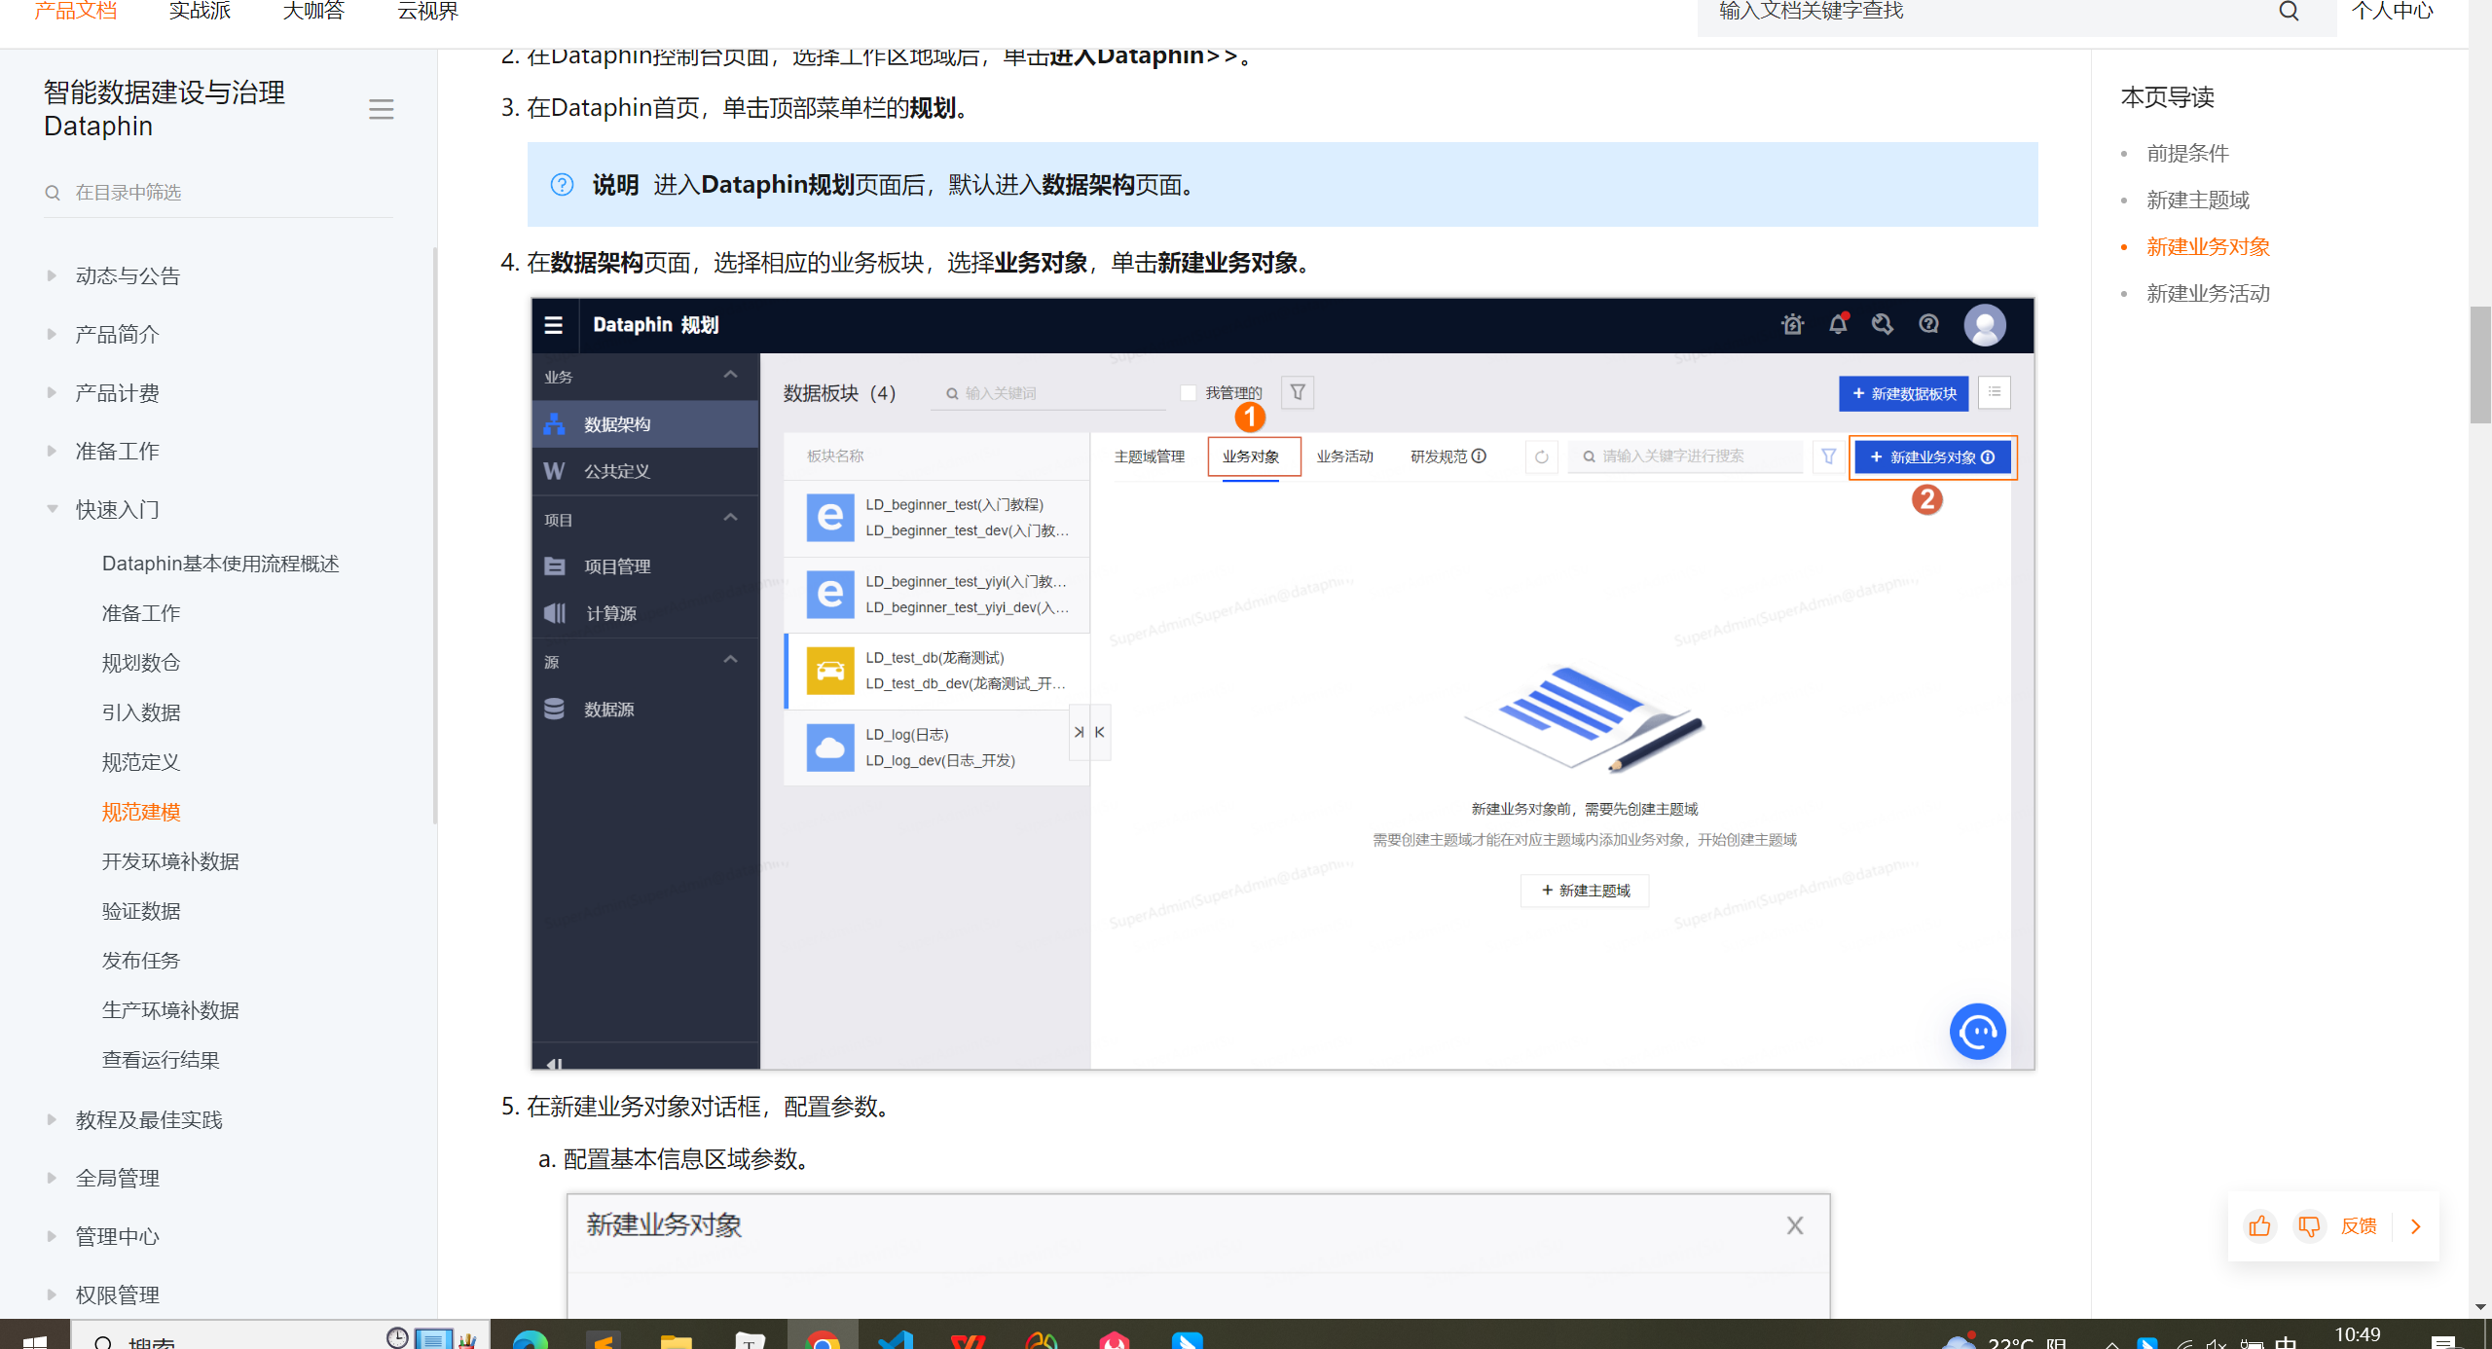
Task: Tick the 我管理的 checkbox
Action: [x=1188, y=393]
